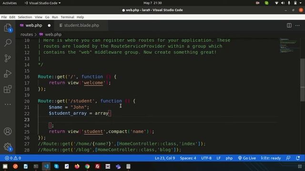305x171 pixels.
Task: Click the microphone icon in top bar
Action: [289, 3]
